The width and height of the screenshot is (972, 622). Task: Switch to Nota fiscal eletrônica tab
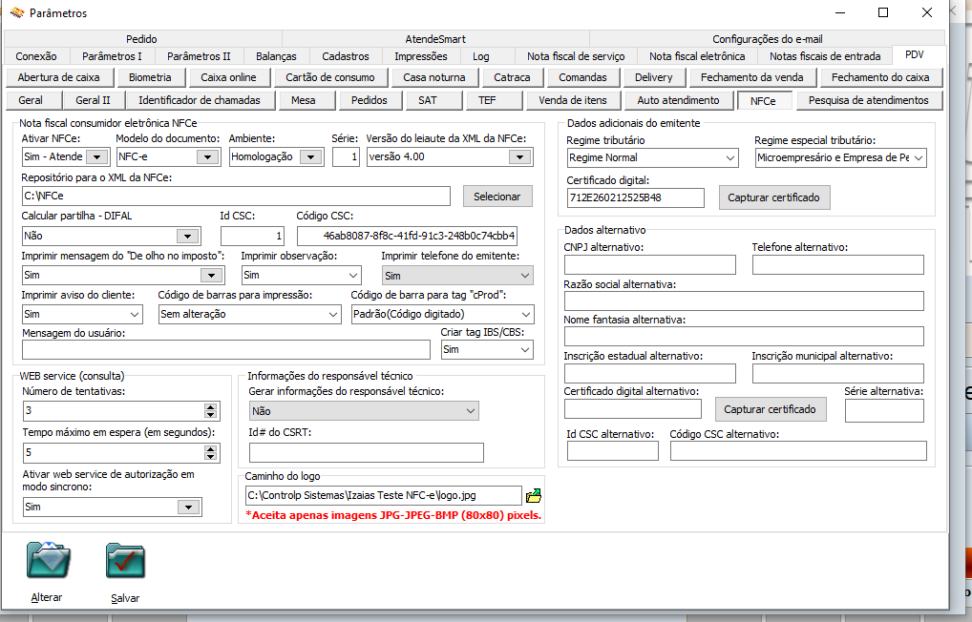(x=697, y=56)
